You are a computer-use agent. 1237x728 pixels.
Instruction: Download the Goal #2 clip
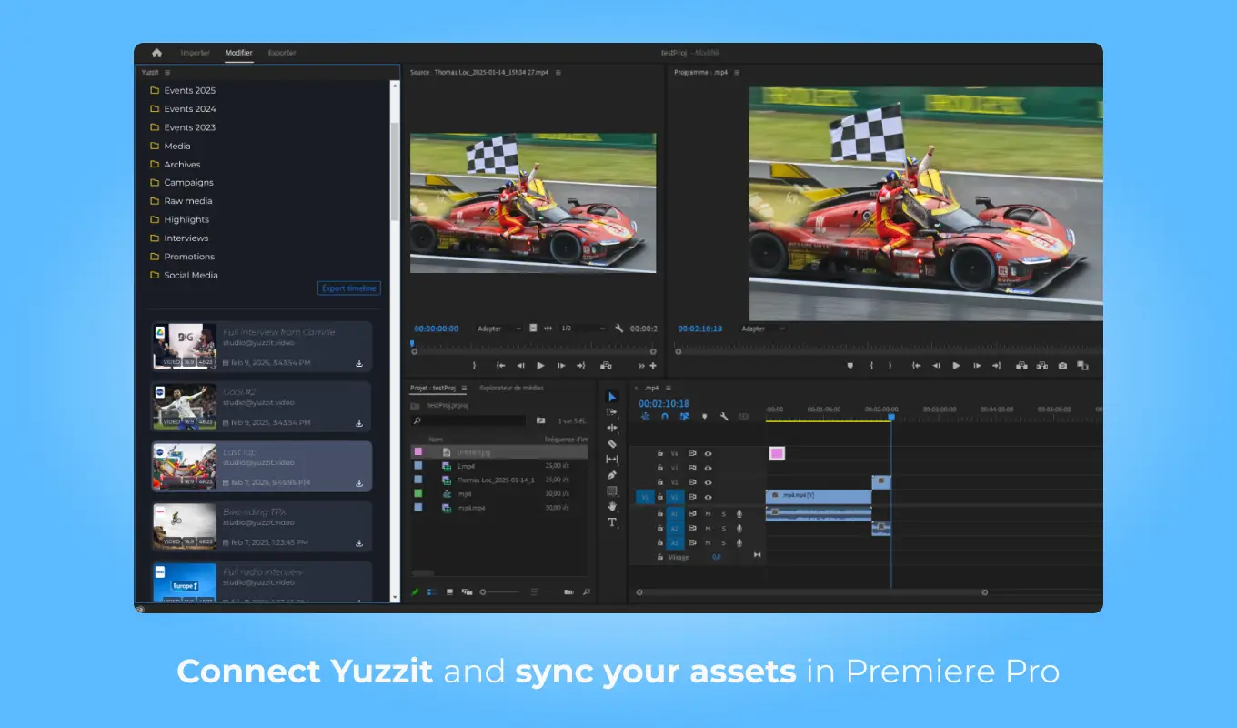point(359,423)
